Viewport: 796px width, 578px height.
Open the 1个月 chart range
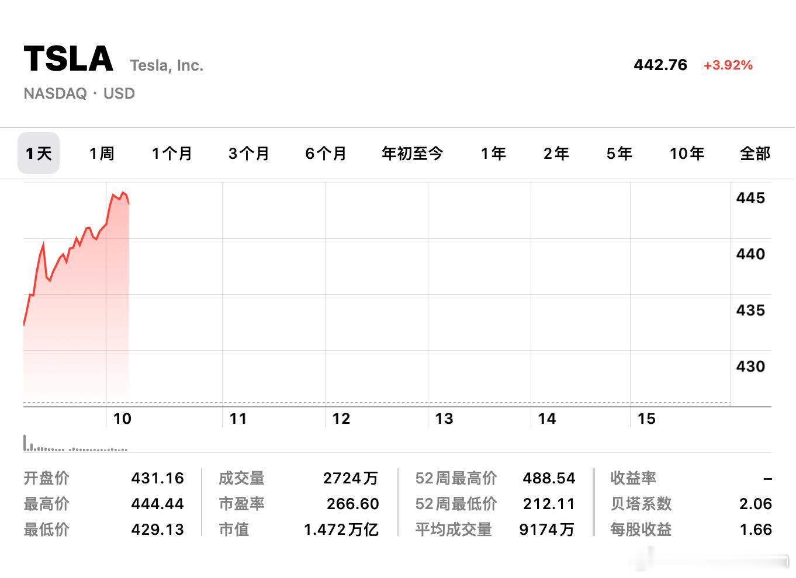pyautogui.click(x=172, y=154)
